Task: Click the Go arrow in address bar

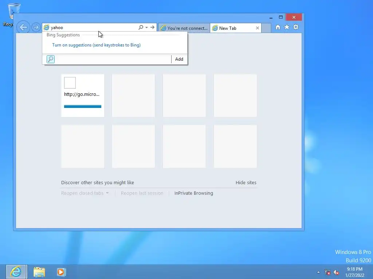Action: point(153,27)
